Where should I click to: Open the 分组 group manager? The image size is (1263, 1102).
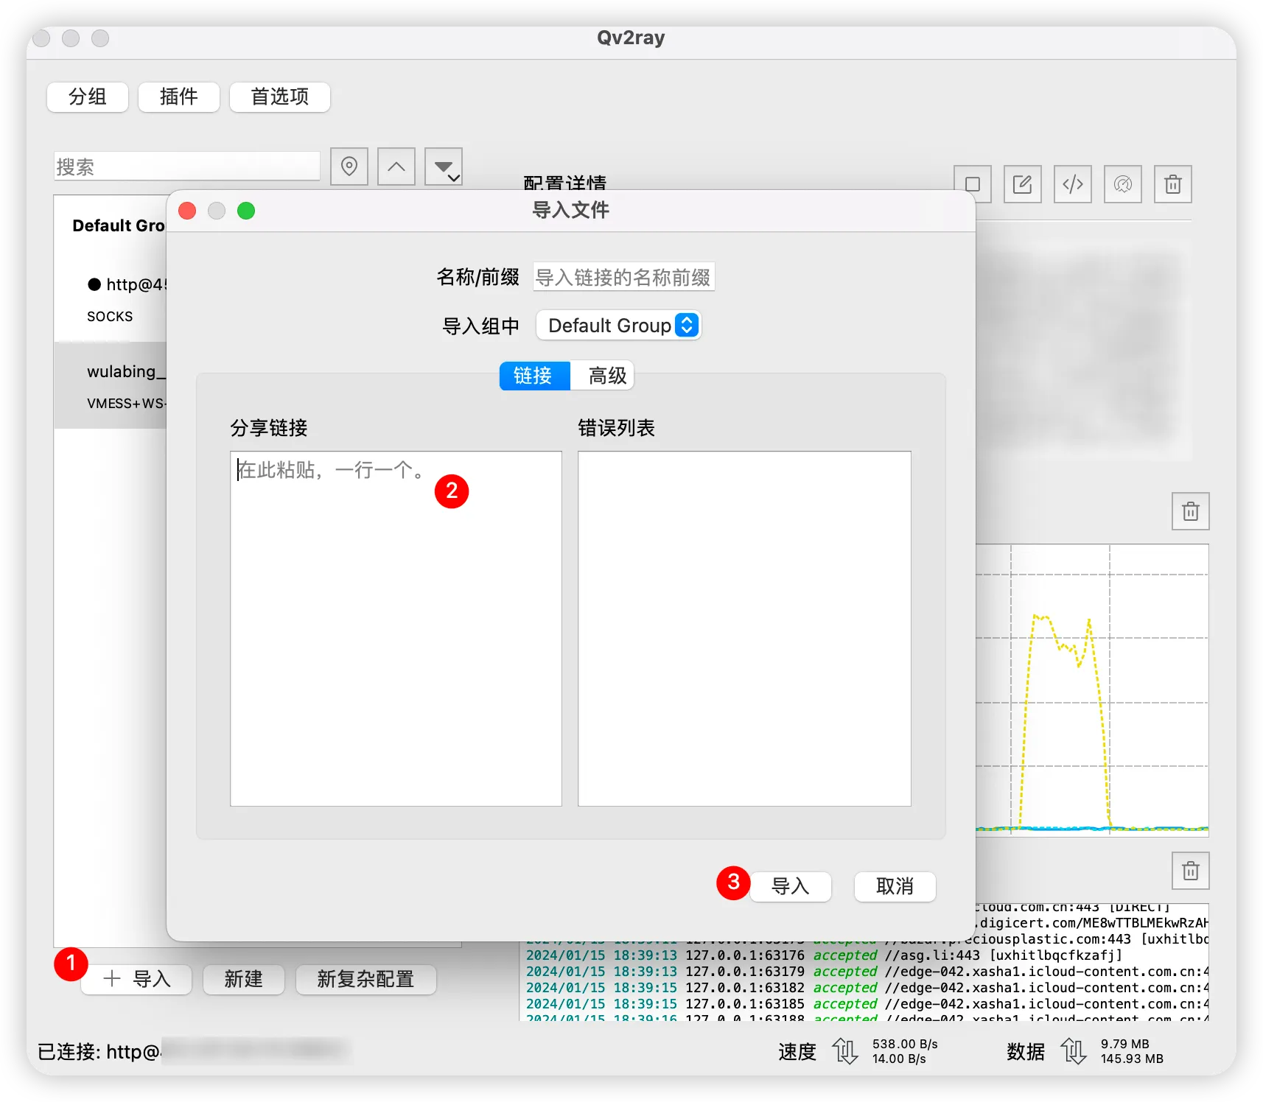87,96
